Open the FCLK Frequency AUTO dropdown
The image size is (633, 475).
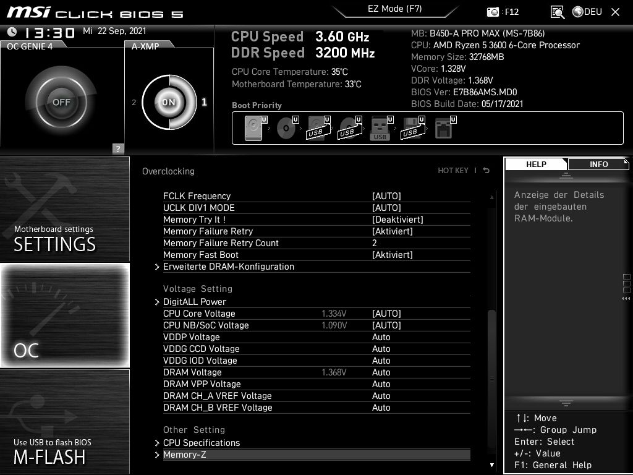[x=387, y=196]
